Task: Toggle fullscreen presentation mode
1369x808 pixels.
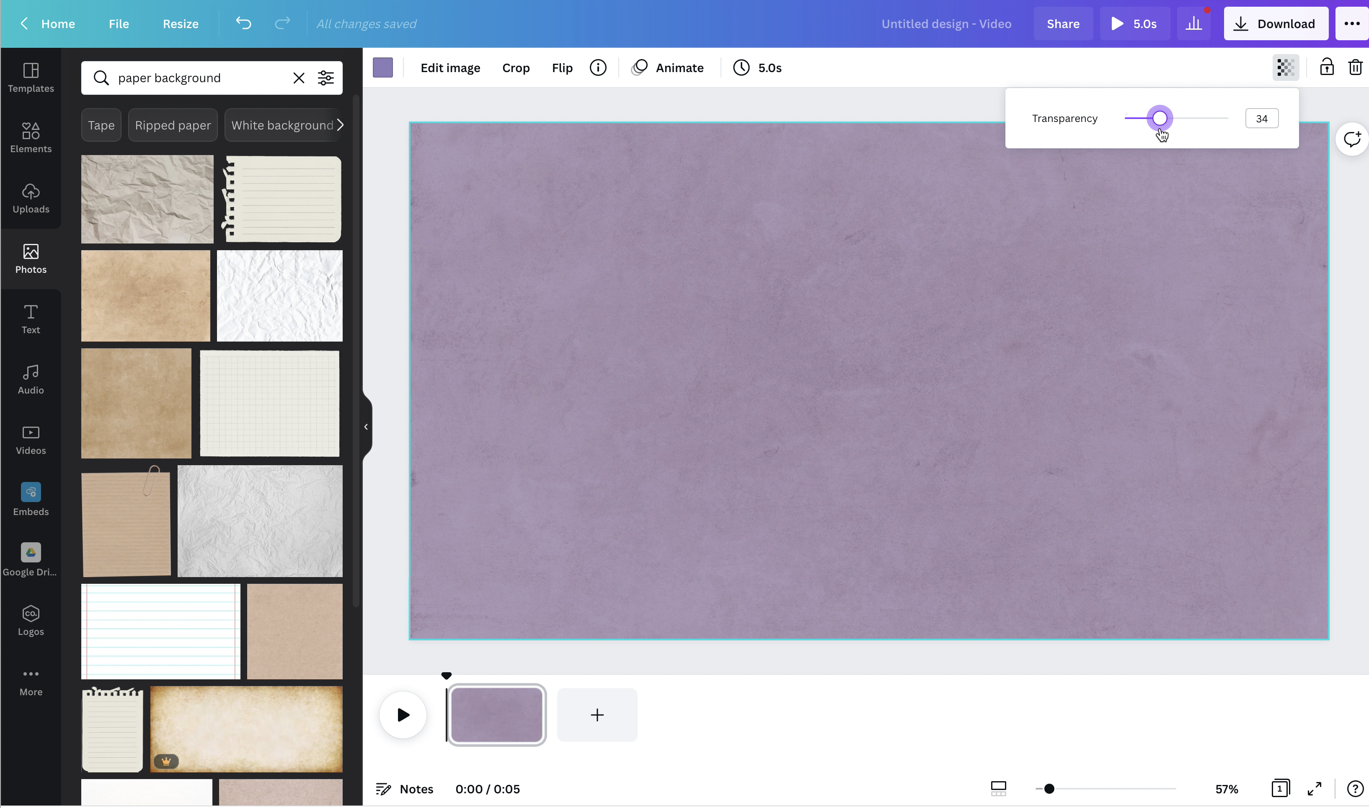Action: (x=1315, y=788)
